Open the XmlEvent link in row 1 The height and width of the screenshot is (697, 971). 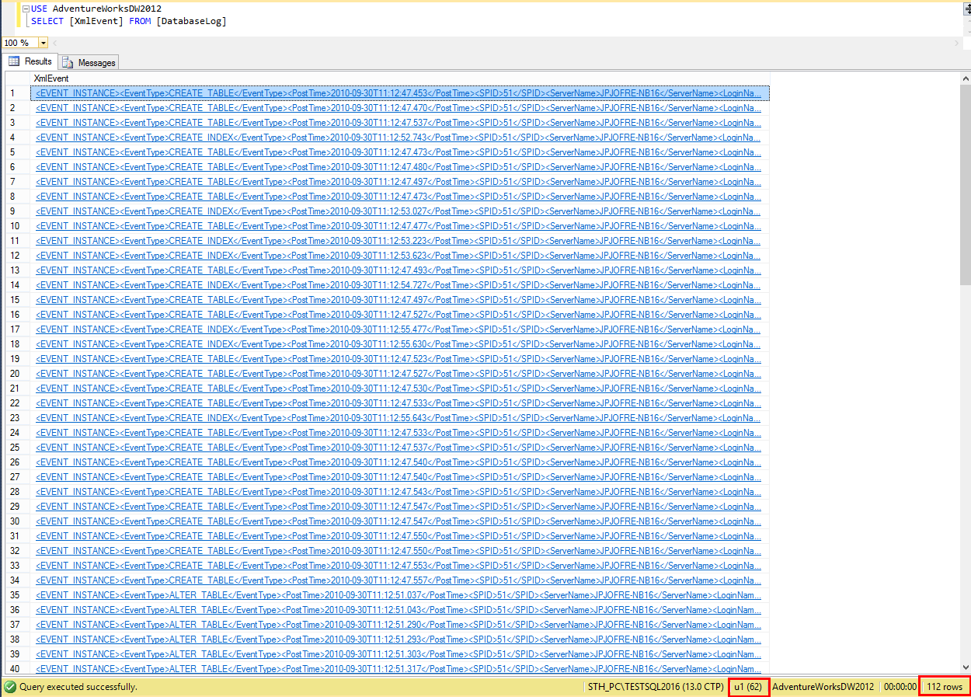tap(399, 93)
